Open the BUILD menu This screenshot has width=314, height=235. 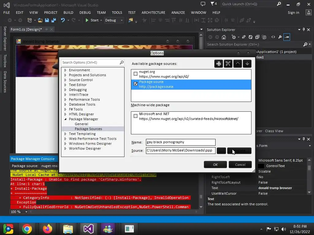(68, 12)
